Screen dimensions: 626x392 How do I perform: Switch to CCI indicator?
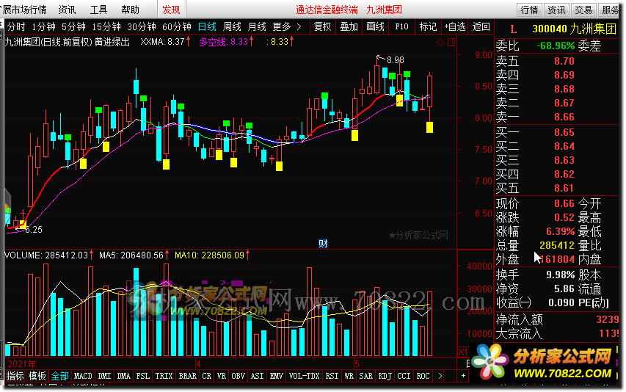pyautogui.click(x=404, y=376)
